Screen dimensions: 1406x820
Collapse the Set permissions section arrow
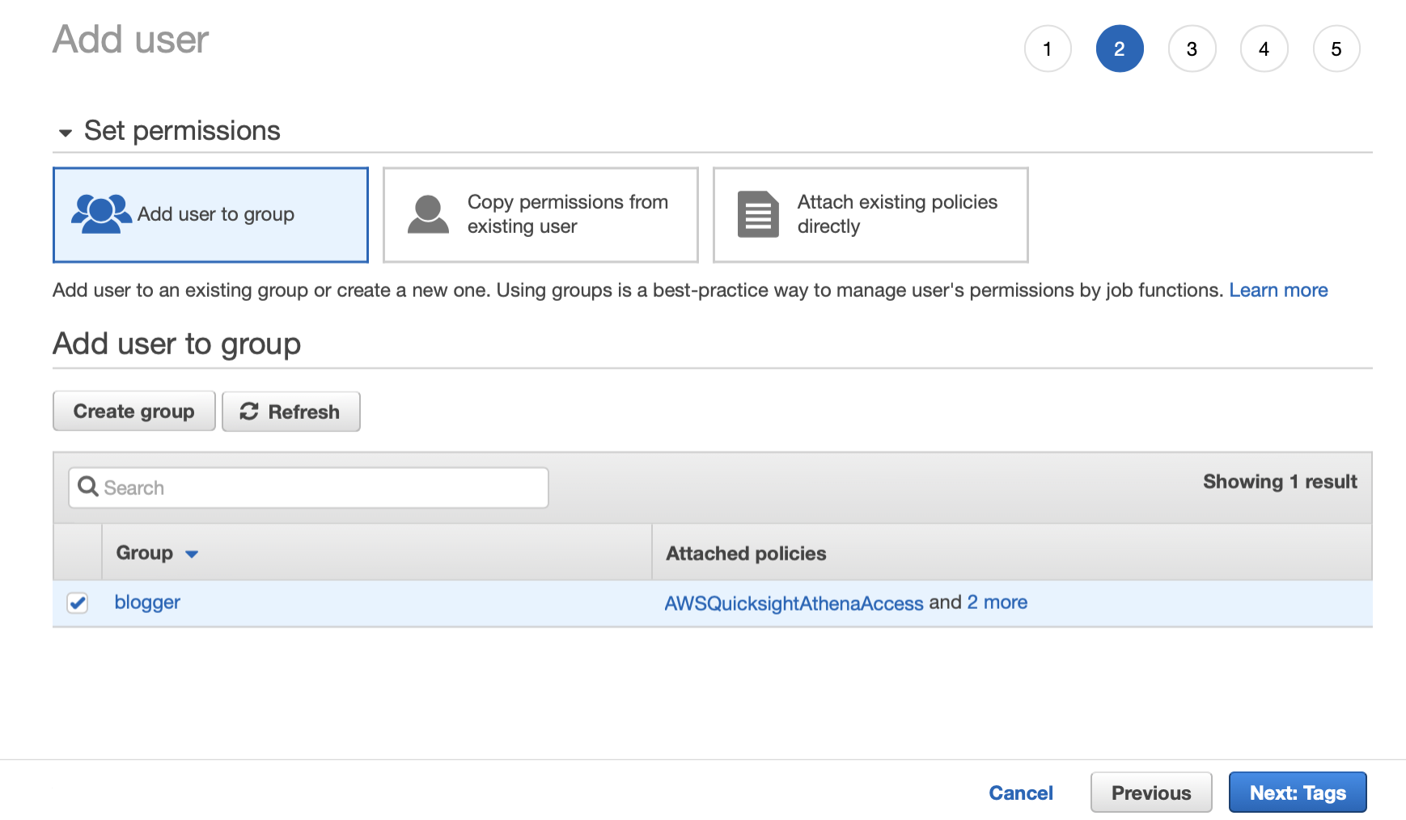66,133
